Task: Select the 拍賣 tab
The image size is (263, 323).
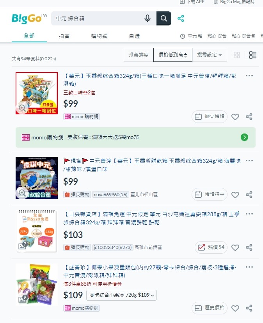Action: point(64,36)
